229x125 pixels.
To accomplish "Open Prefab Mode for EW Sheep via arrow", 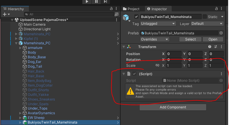I will (x=118, y=118).
